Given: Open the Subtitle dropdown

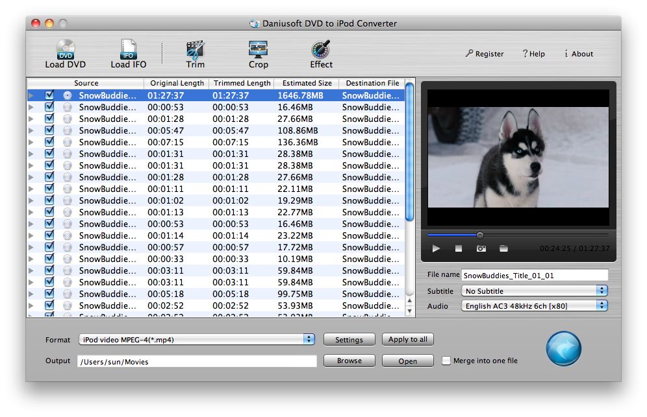Looking at the screenshot, I should point(535,291).
